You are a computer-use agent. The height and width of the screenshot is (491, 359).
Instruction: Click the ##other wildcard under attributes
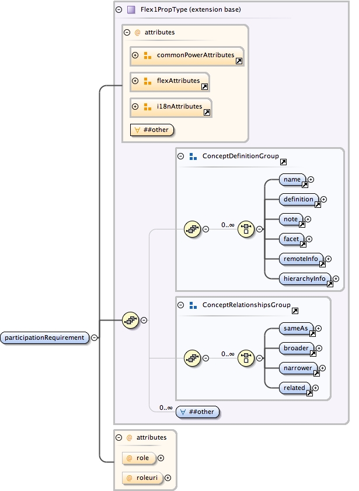(152, 130)
